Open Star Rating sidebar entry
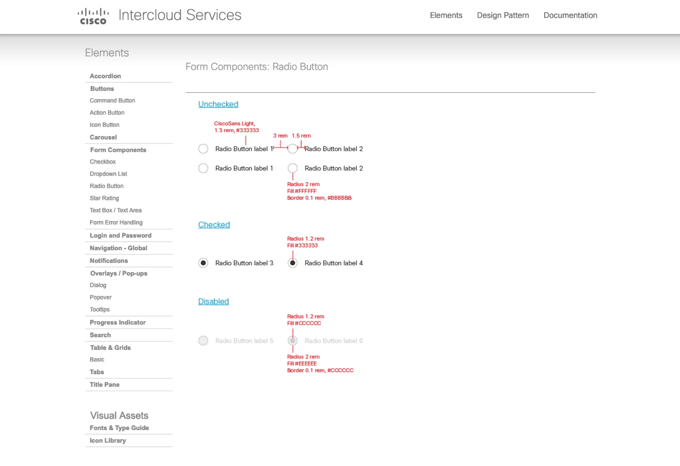Screen dimensions: 680x466 point(104,198)
